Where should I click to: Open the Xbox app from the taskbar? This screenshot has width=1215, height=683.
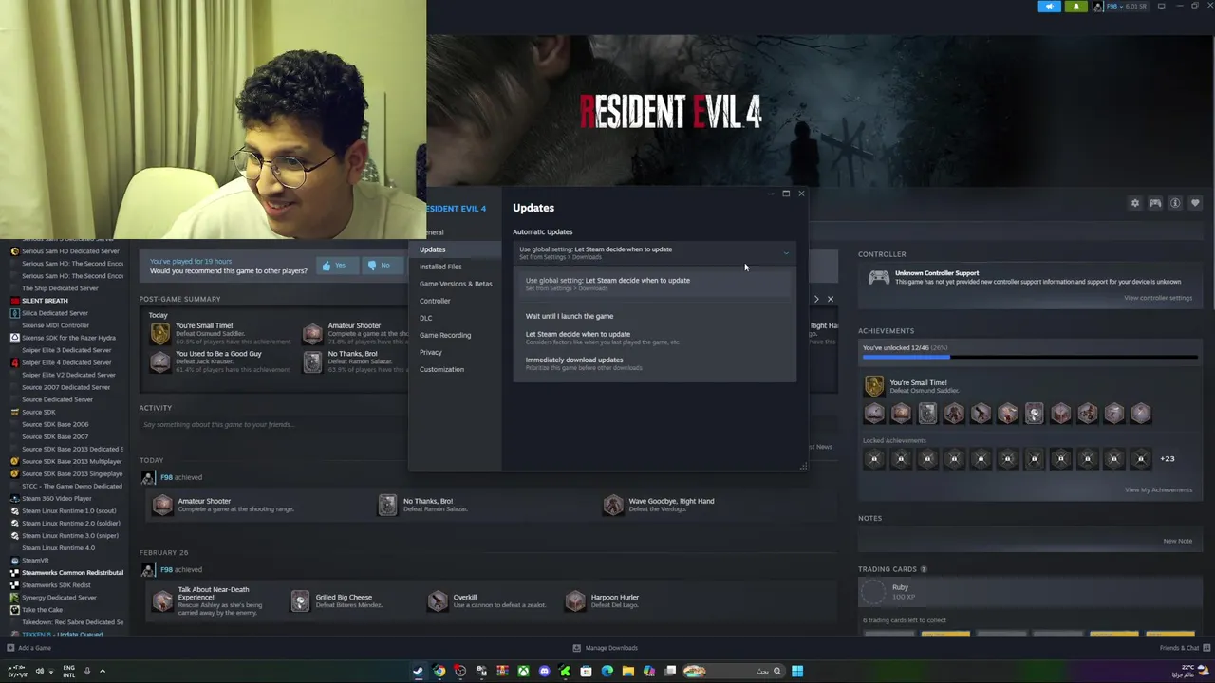(x=523, y=672)
